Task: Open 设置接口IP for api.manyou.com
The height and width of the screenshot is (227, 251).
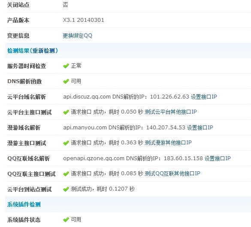Action: pos(200,128)
